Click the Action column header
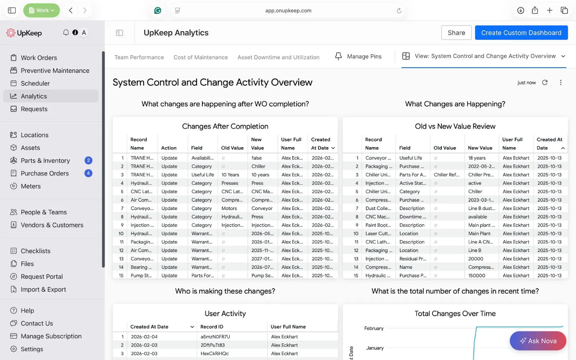Screen dimensions: 576x360 pyautogui.click(x=169, y=148)
